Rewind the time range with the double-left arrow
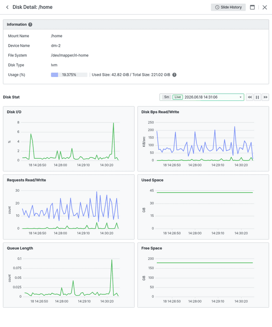272x327 pixels. coord(250,97)
